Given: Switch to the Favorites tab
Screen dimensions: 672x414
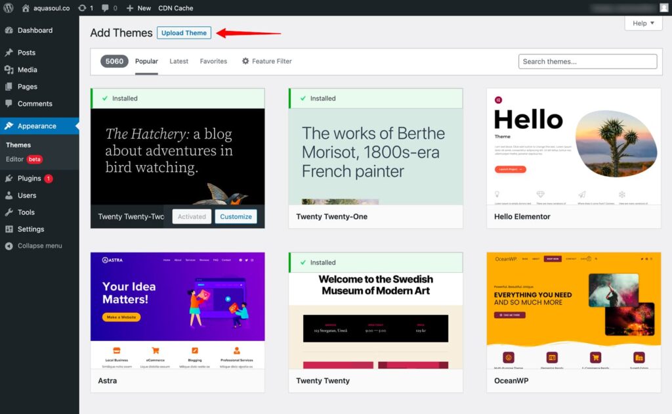Looking at the screenshot, I should coord(213,61).
